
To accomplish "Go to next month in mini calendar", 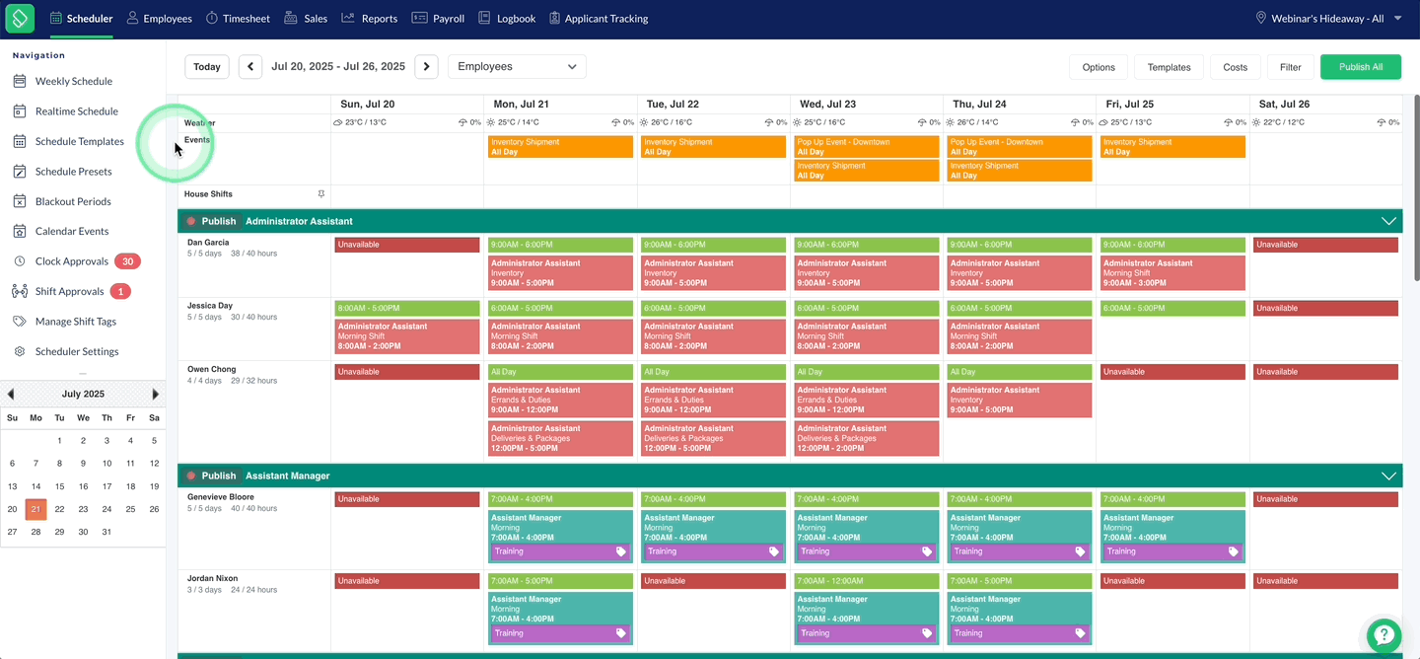I will [155, 394].
